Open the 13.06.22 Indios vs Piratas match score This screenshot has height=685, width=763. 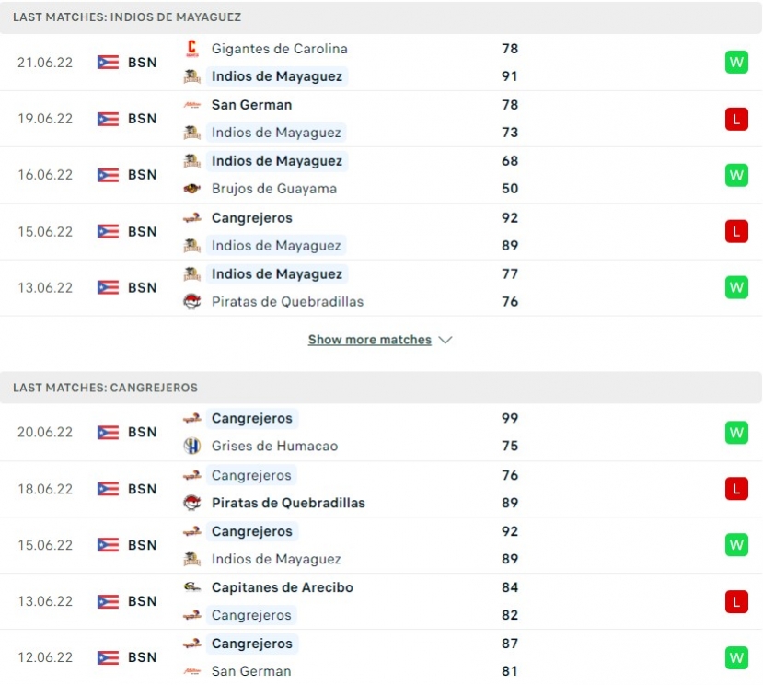point(510,288)
